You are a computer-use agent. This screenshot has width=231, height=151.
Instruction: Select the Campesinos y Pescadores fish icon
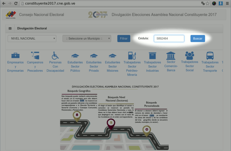pyautogui.click(x=35, y=55)
